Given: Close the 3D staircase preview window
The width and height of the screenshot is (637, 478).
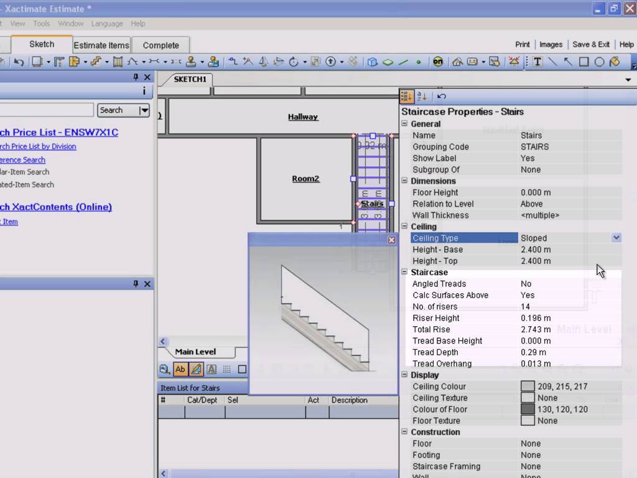Looking at the screenshot, I should tap(391, 240).
